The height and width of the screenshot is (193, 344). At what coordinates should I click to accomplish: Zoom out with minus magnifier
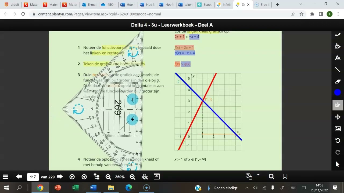108,177
